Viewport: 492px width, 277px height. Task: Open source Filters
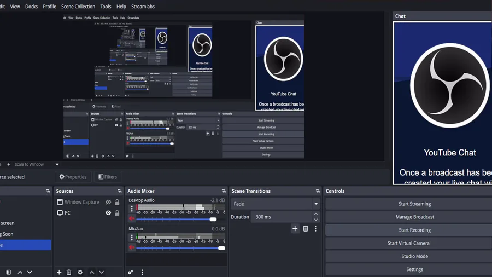(108, 177)
